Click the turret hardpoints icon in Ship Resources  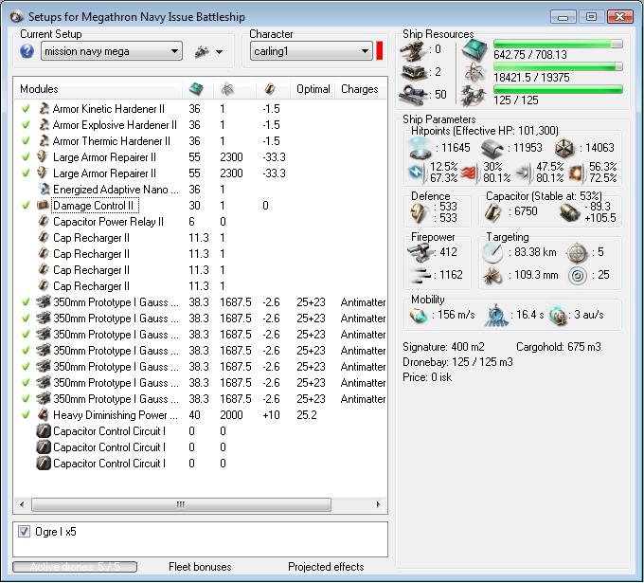pyautogui.click(x=411, y=51)
